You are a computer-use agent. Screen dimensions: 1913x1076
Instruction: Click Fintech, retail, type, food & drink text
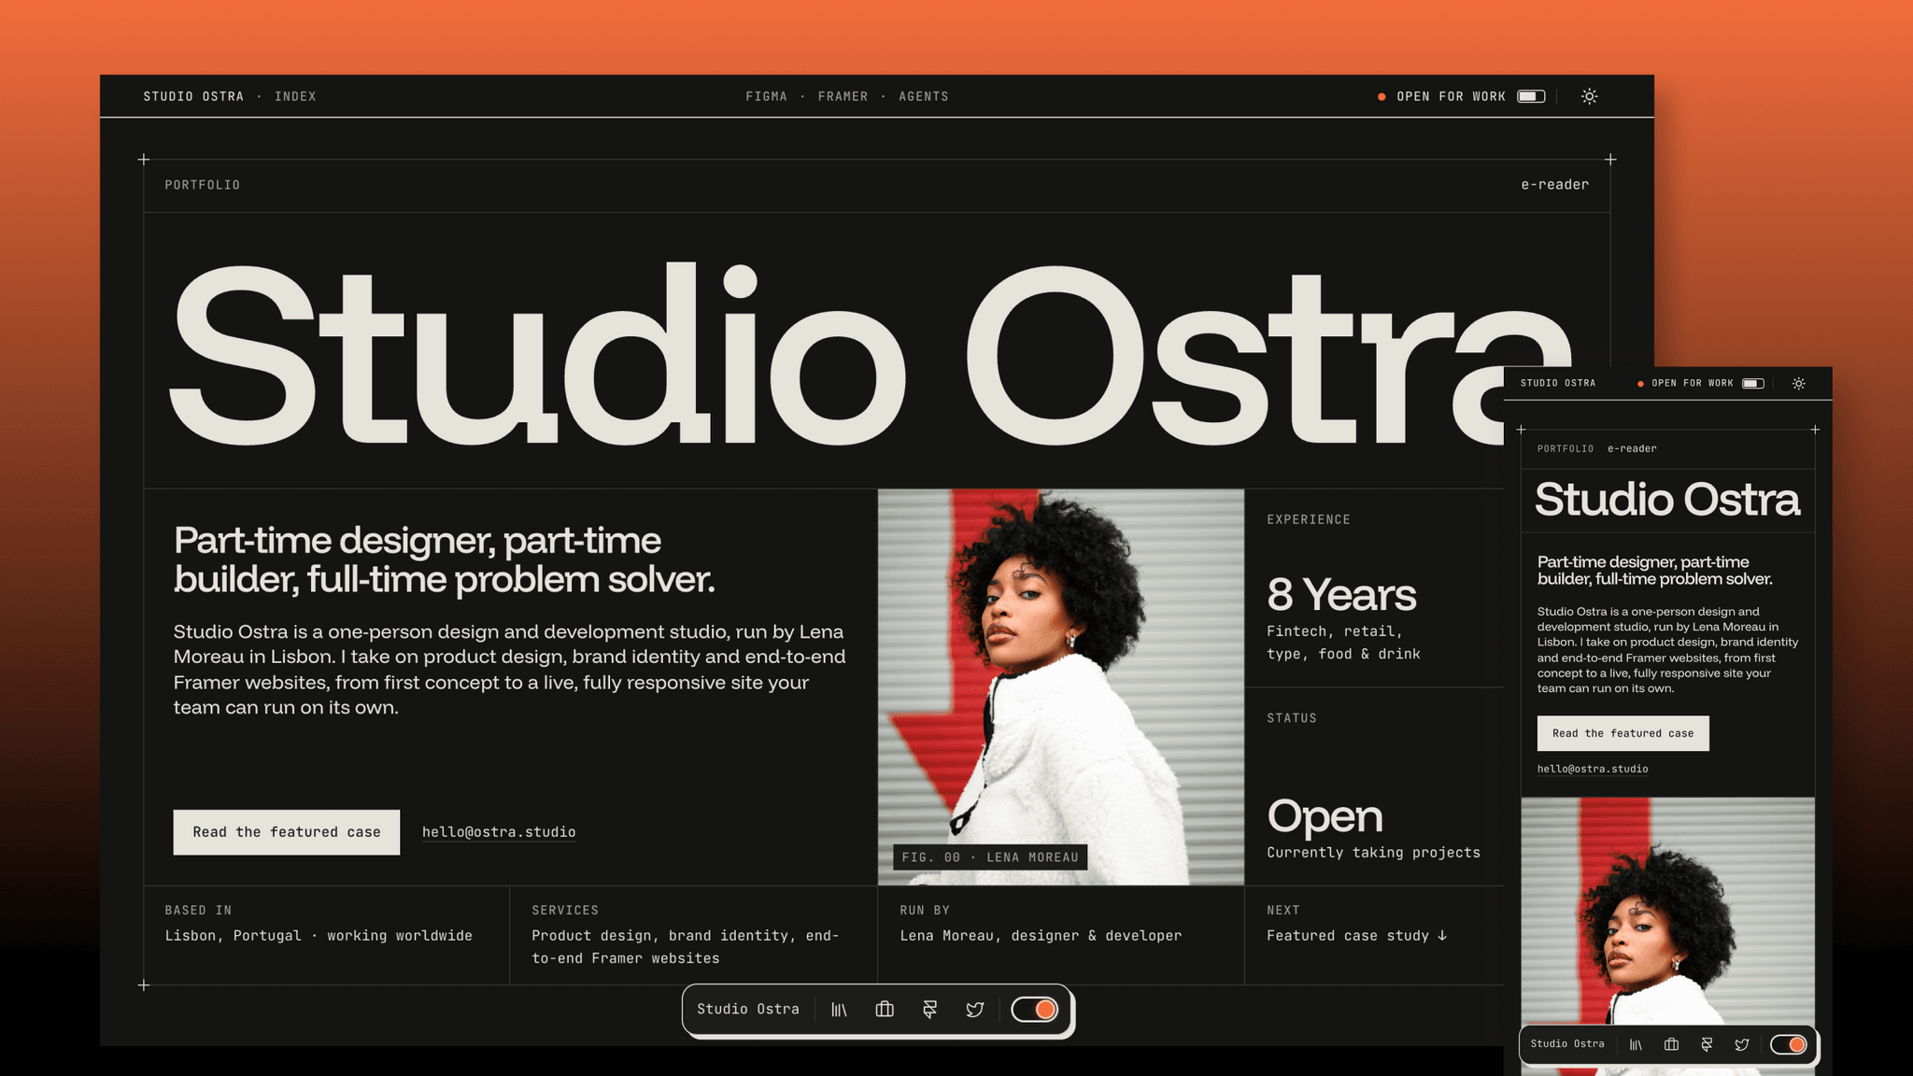click(x=1343, y=643)
